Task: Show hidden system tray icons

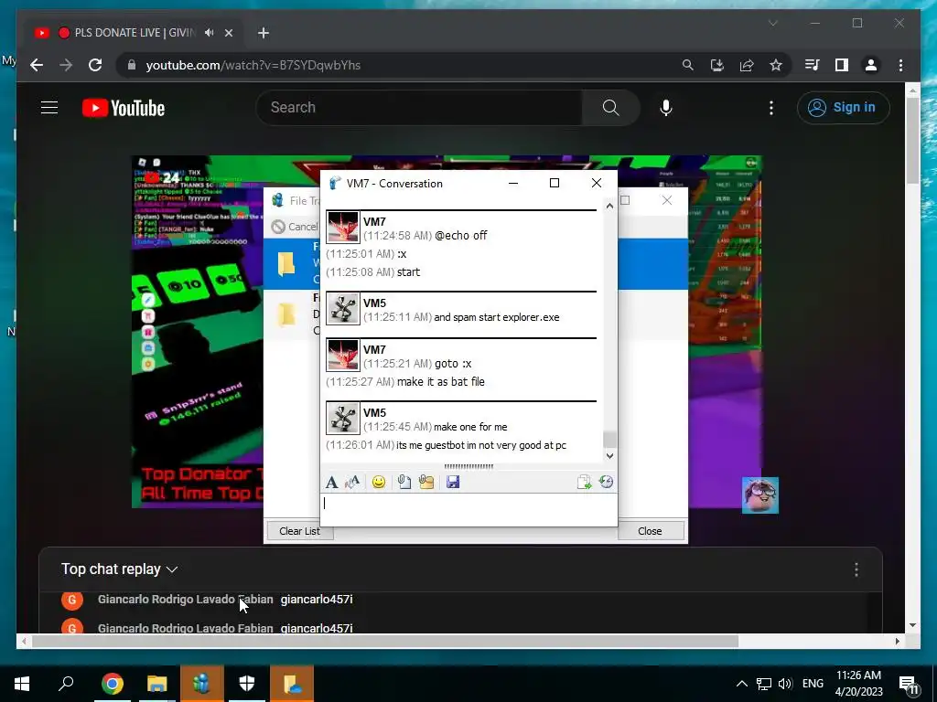Action: [741, 684]
